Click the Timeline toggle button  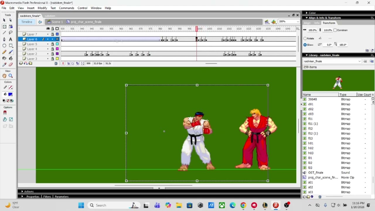[27, 22]
